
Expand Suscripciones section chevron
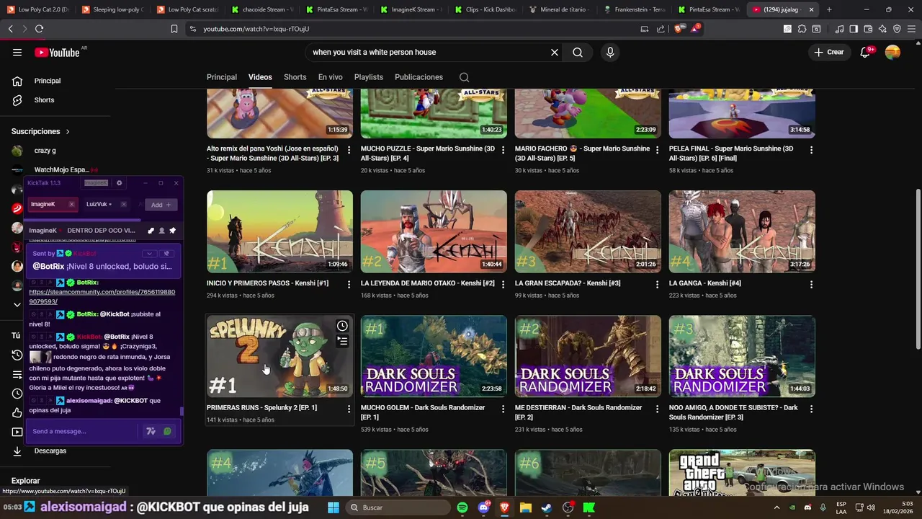[x=68, y=132]
